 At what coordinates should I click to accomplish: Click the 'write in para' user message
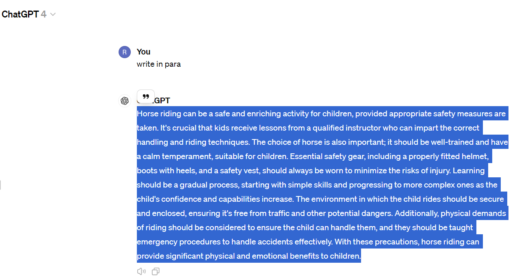point(159,64)
